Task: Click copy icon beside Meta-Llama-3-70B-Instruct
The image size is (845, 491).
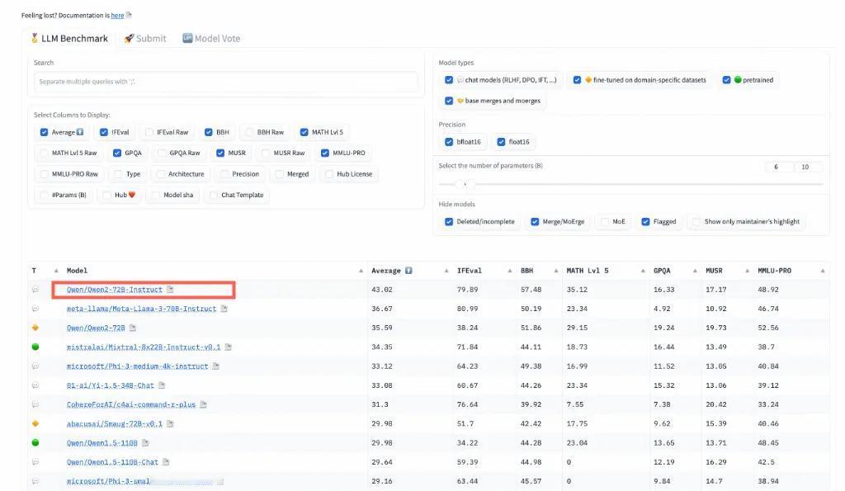Action: pos(224,309)
